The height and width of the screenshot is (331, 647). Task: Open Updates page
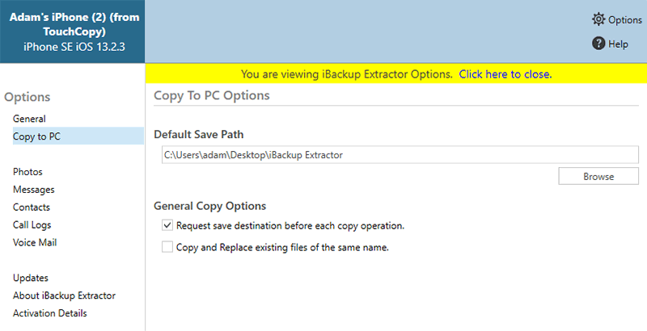tap(31, 278)
